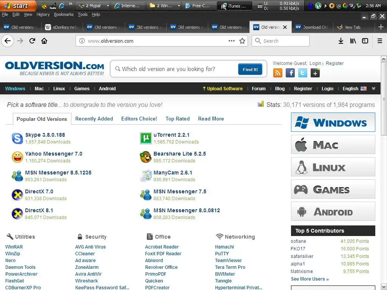Screen dimensions: 387x290
Task: Click the Upload Software link
Action: (223, 88)
